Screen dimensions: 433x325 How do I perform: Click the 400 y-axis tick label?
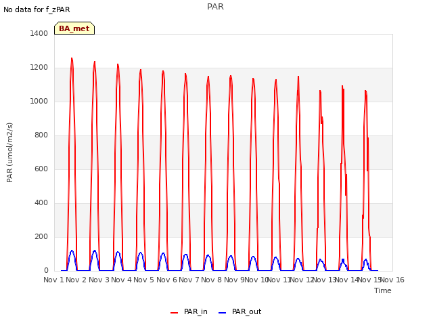41,203
